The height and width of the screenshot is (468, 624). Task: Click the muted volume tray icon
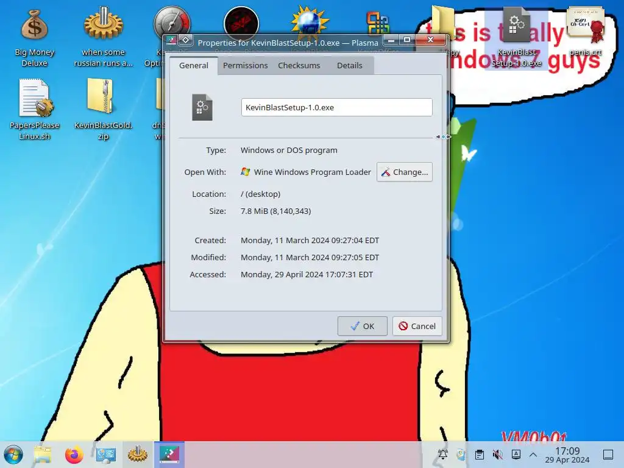pyautogui.click(x=497, y=455)
